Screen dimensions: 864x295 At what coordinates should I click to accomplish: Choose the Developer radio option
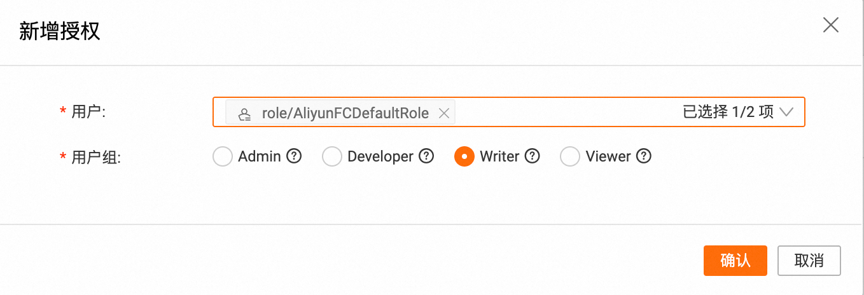[332, 157]
